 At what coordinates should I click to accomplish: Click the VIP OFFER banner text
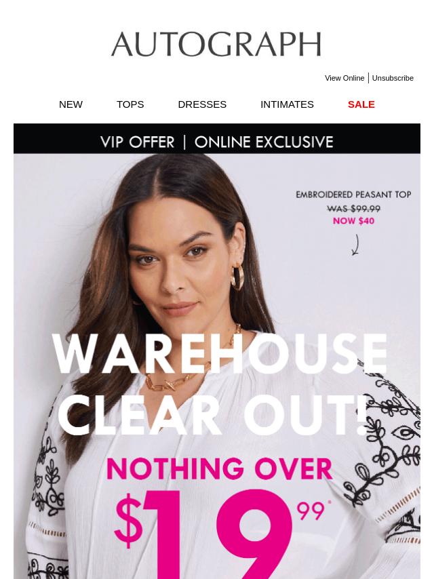pyautogui.click(x=138, y=142)
